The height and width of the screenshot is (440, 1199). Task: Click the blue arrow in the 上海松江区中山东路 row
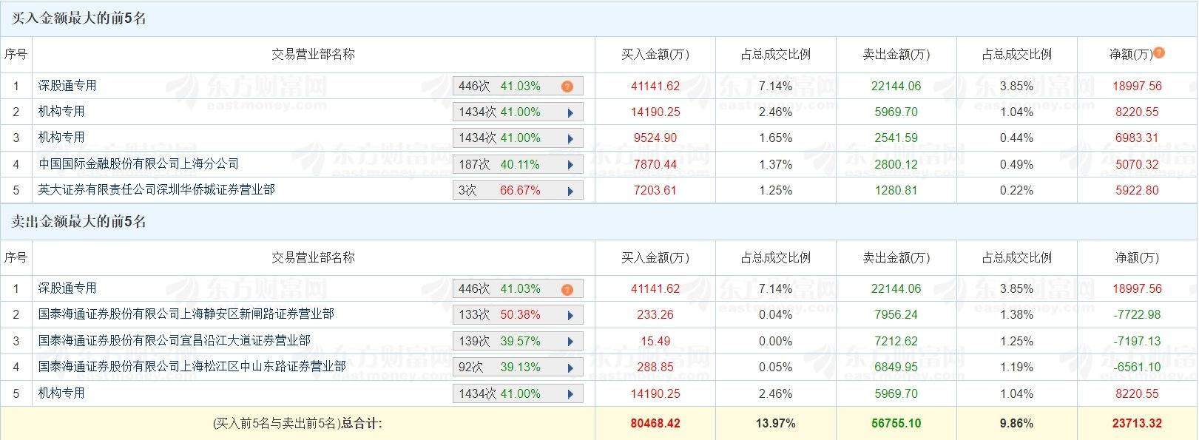[570, 368]
